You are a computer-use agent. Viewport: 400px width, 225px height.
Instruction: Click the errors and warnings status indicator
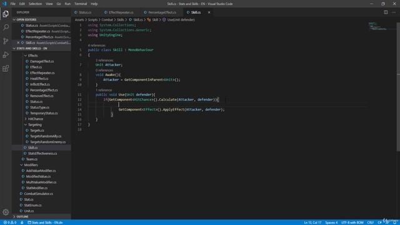point(10,222)
